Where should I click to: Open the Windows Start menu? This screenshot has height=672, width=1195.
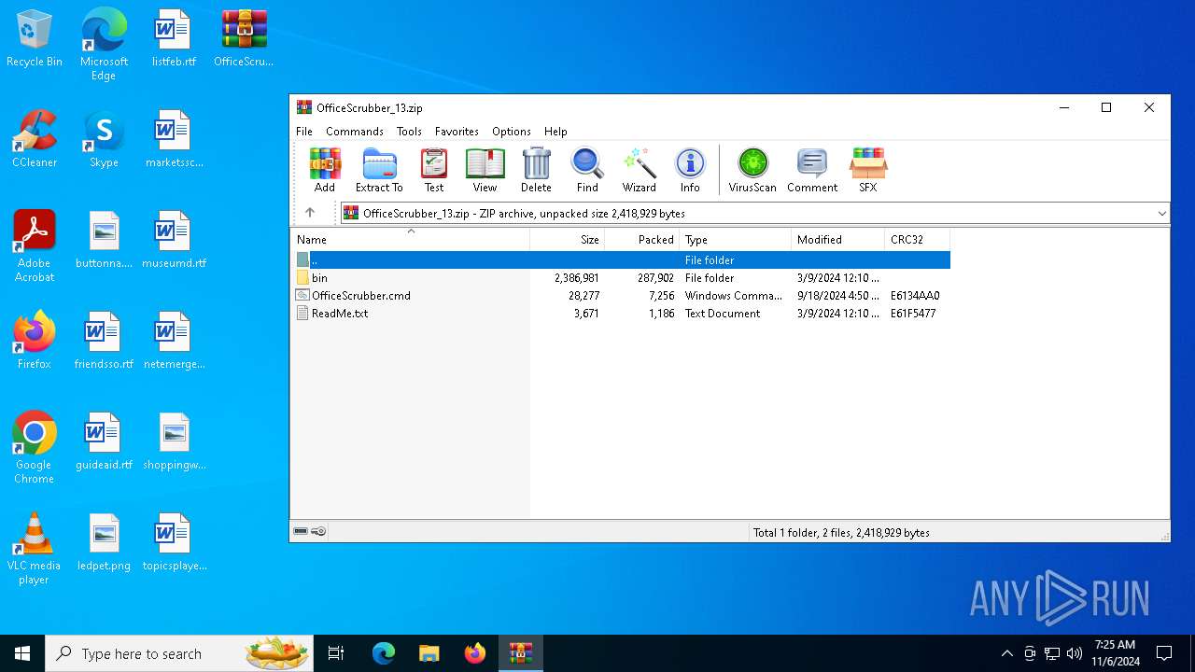tap(22, 653)
